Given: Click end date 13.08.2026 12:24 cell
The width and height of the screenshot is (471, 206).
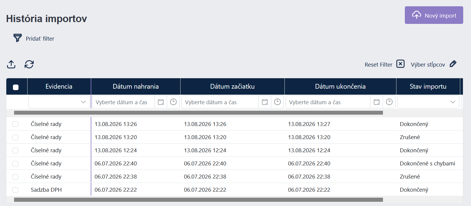Looking at the screenshot, I should [309, 150].
